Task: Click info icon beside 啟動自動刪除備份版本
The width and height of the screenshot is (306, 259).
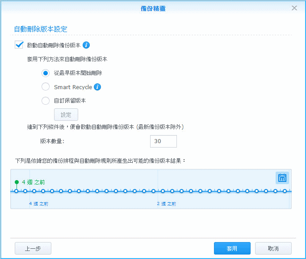Action: [87, 45]
